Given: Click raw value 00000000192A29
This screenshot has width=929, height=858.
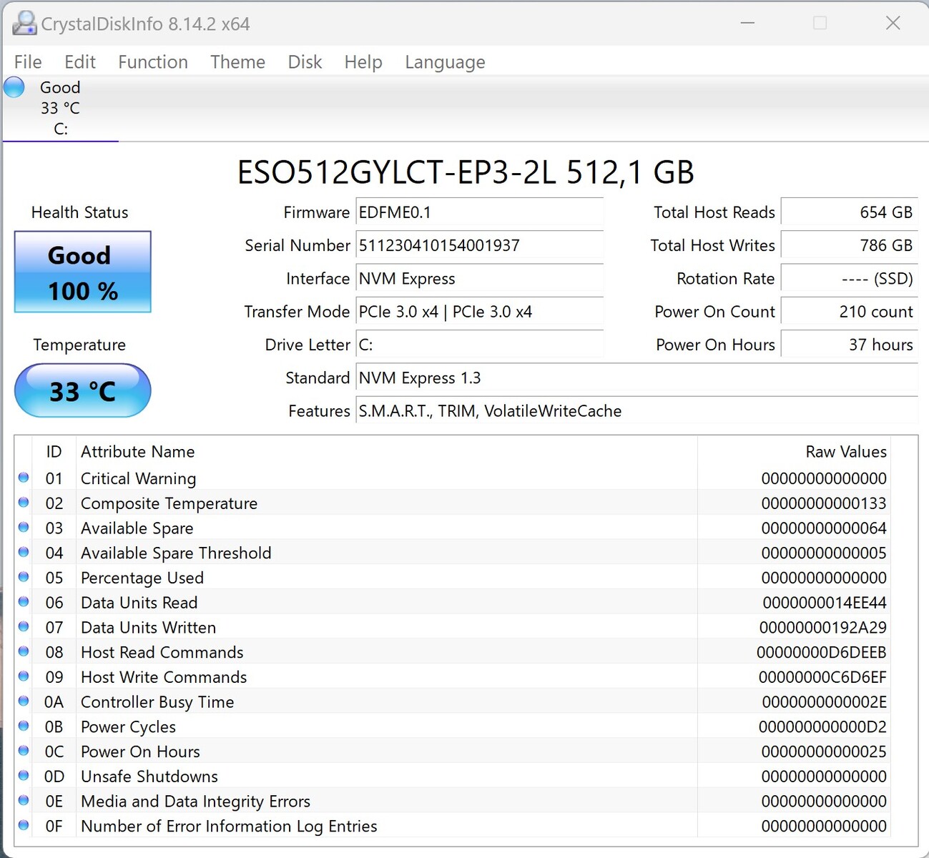Looking at the screenshot, I should coord(823,628).
